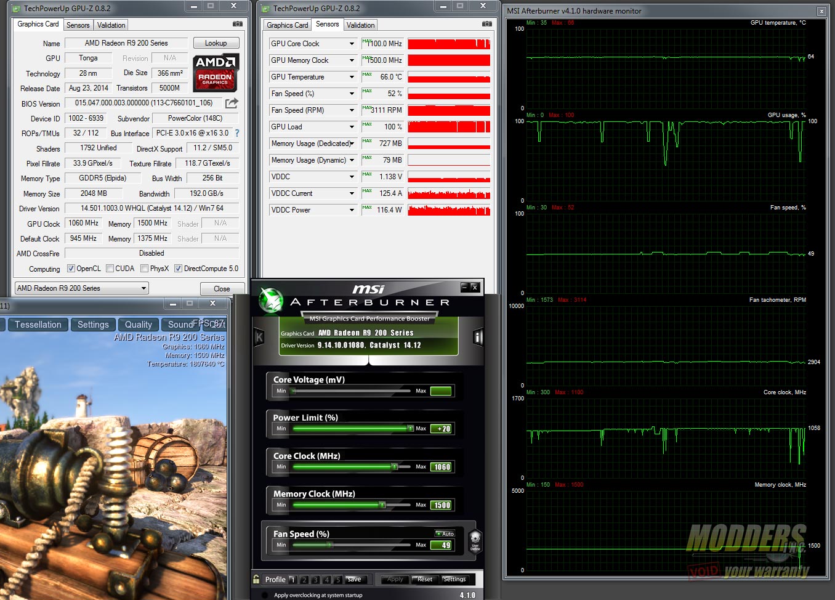Close the MSI Afterburner hardware monitor window
The width and height of the screenshot is (835, 600).
click(821, 11)
